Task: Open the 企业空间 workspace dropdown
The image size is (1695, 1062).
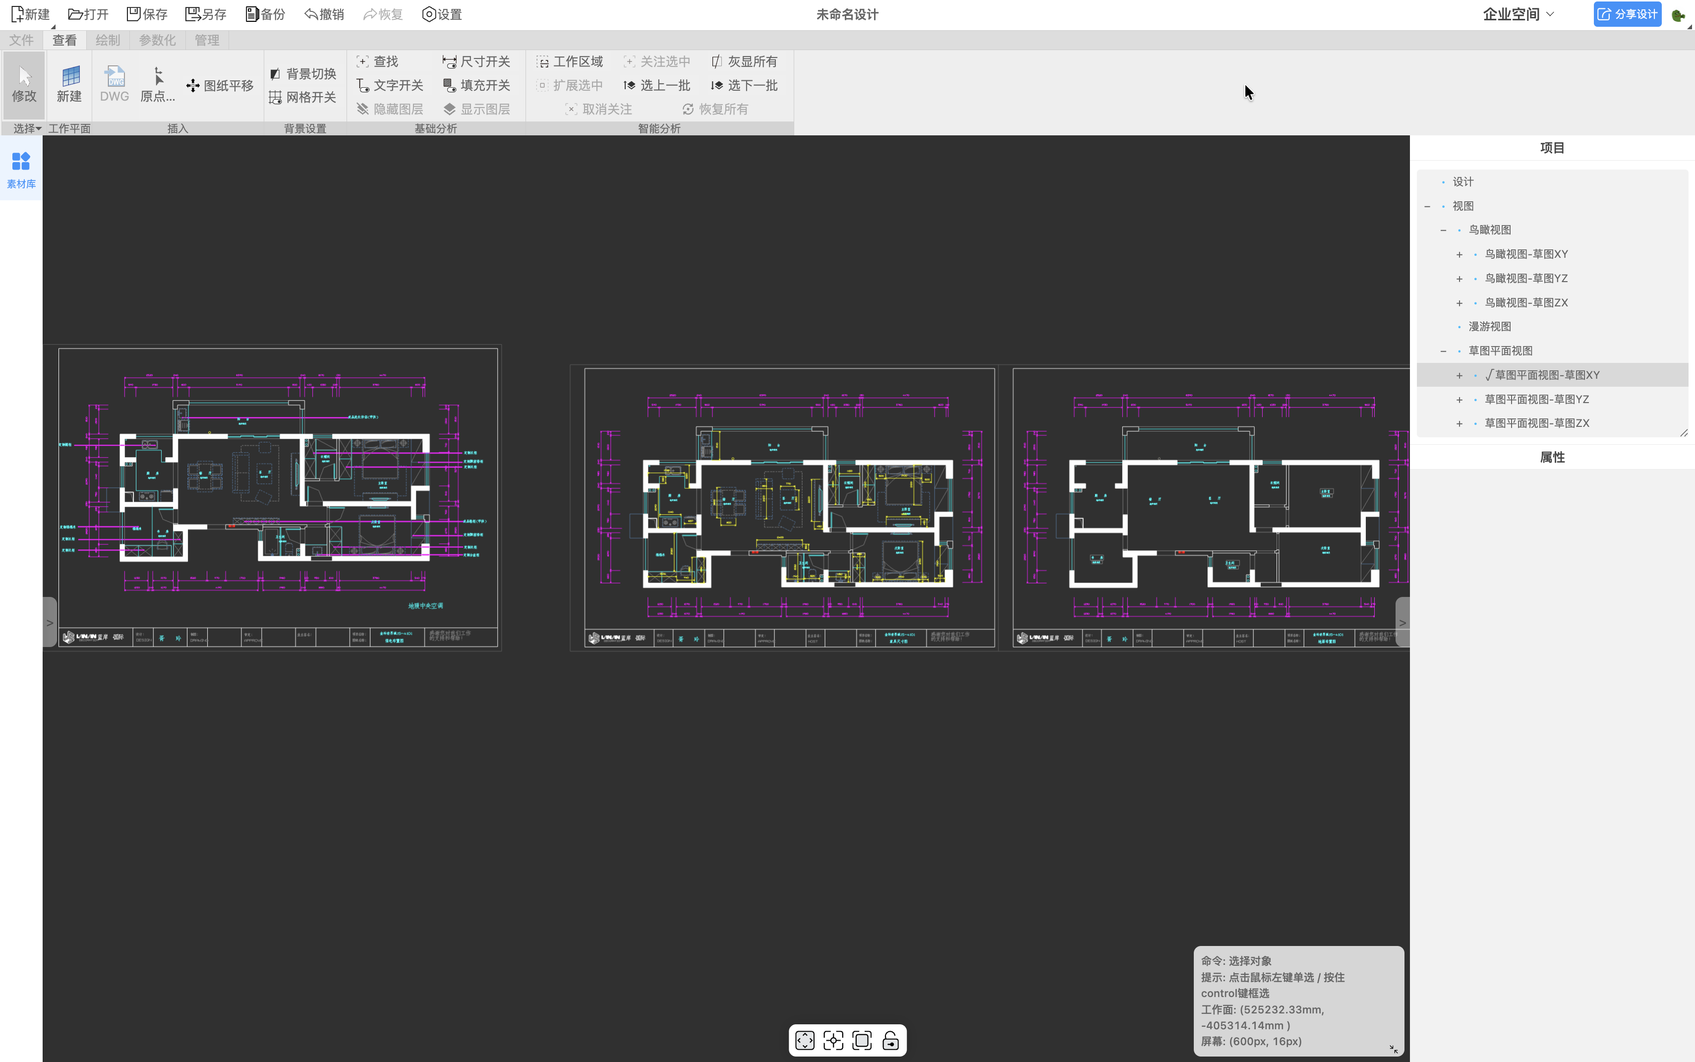Action: (1518, 14)
